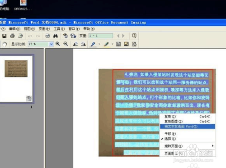Image resolution: width=226 pixels, height=168 pixels.
Task: Click the Redo arrow icon
Action: pyautogui.click(x=38, y=36)
